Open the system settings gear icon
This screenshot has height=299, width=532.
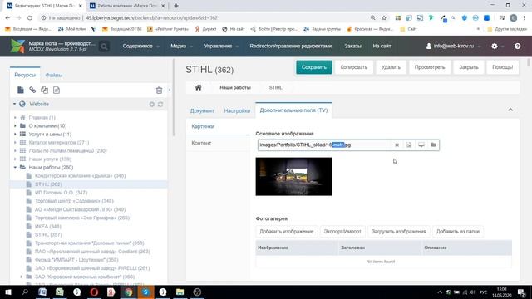(x=495, y=47)
